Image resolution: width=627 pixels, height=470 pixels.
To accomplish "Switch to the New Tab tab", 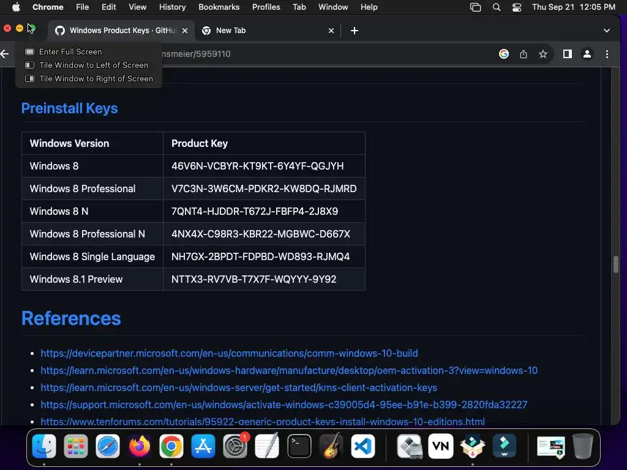I will coord(268,31).
